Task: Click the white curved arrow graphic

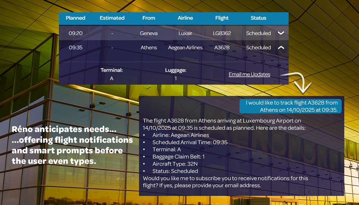Action: [298, 82]
